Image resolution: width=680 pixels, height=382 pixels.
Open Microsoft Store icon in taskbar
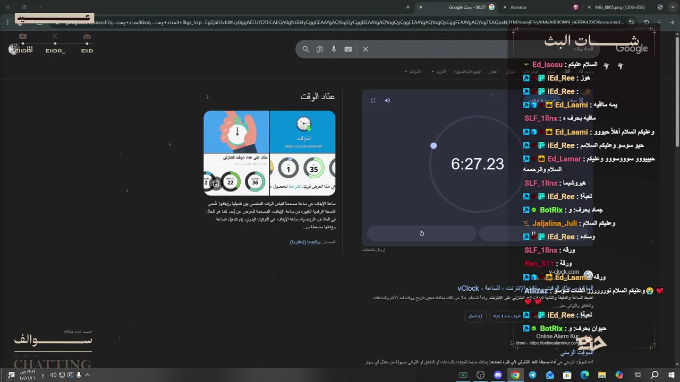click(x=567, y=375)
